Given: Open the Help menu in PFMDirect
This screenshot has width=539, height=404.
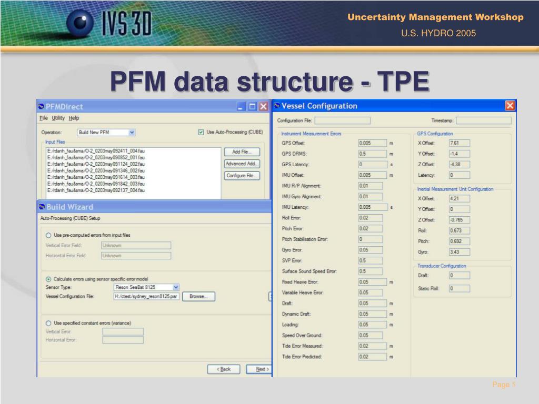Looking at the screenshot, I should click(74, 118).
